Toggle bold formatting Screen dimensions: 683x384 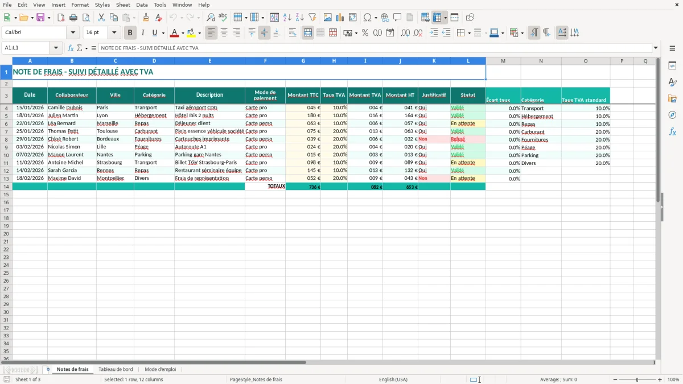coord(130,33)
